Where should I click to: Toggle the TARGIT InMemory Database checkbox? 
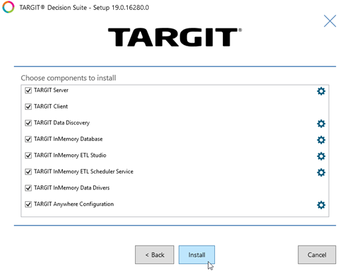click(x=28, y=140)
